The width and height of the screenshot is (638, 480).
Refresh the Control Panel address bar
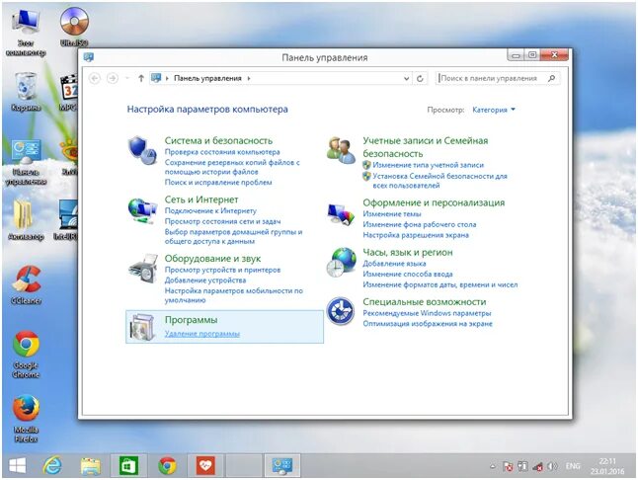pyautogui.click(x=420, y=78)
